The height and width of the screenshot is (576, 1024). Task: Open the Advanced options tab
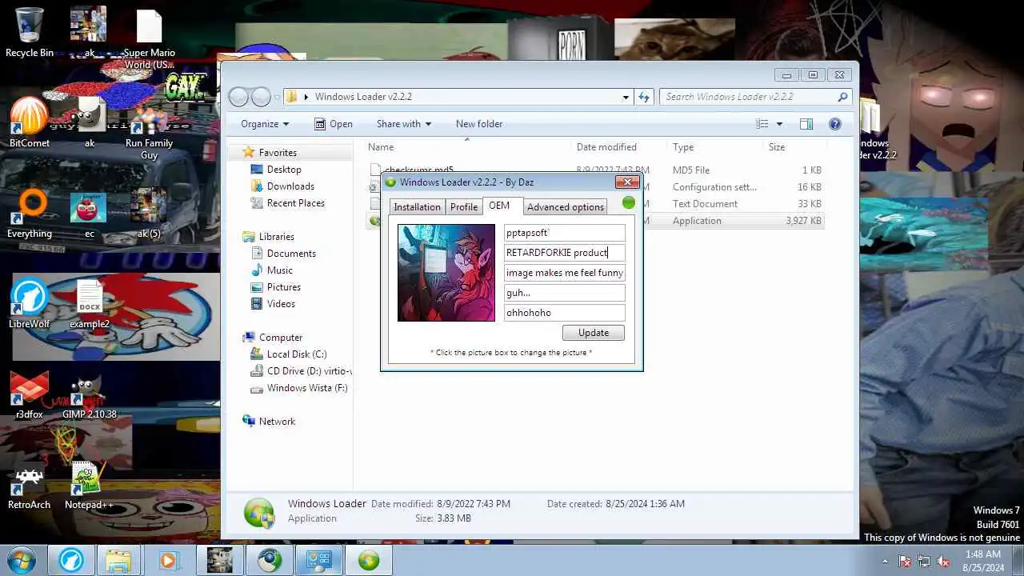point(566,207)
